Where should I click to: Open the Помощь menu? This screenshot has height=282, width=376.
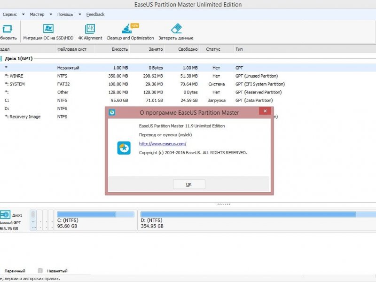tap(65, 15)
